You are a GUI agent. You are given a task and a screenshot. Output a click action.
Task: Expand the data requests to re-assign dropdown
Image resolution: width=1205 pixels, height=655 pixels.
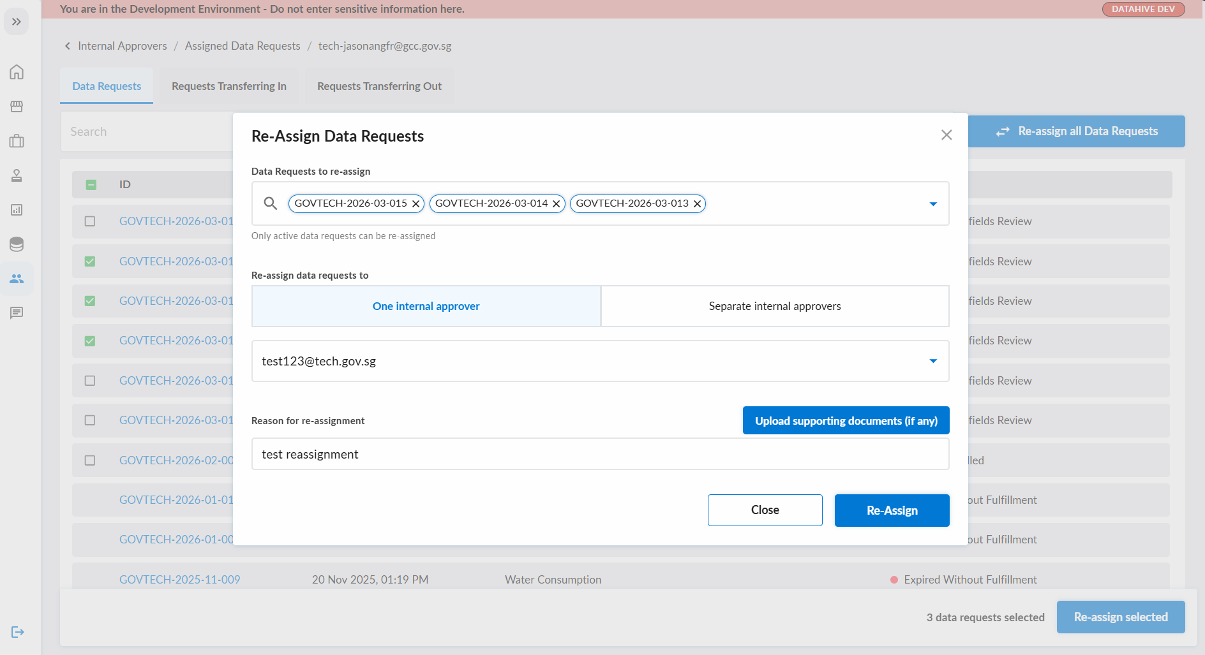click(933, 204)
